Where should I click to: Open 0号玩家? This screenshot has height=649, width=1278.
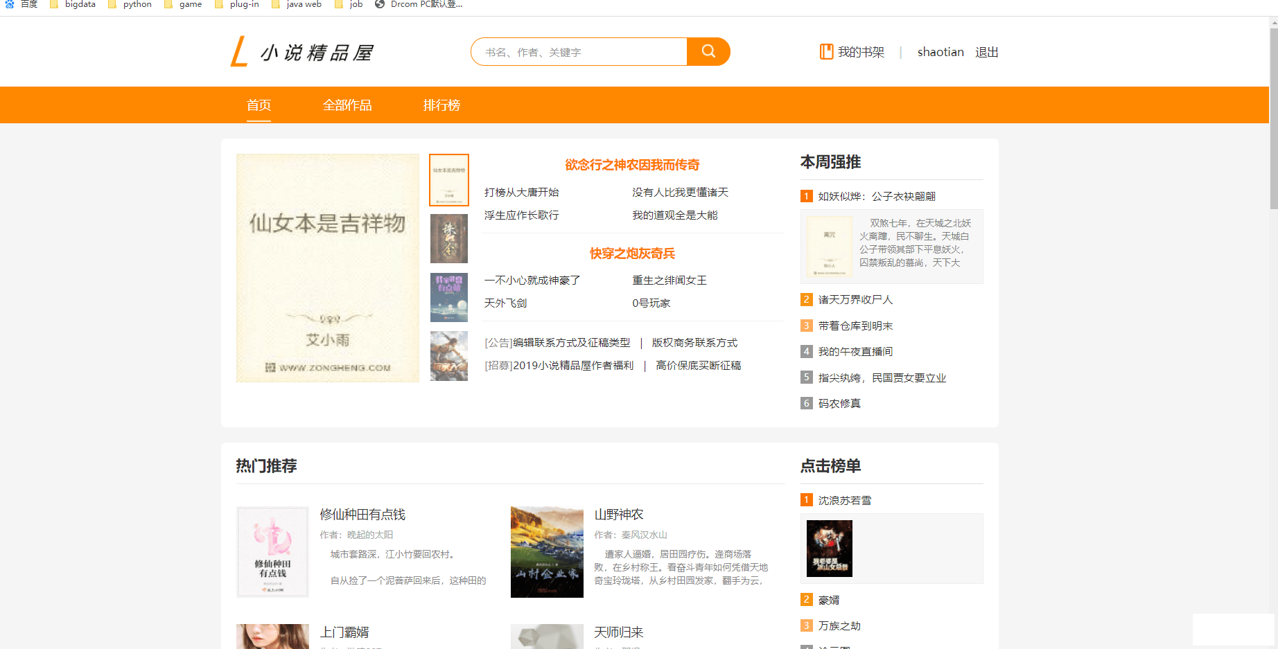point(651,303)
